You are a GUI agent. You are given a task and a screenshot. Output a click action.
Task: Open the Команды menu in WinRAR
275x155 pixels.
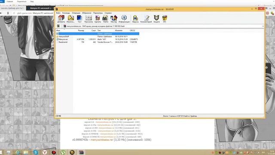coord(66,13)
